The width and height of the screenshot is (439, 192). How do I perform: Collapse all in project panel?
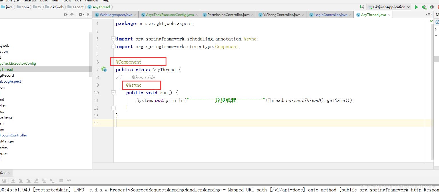[72, 15]
